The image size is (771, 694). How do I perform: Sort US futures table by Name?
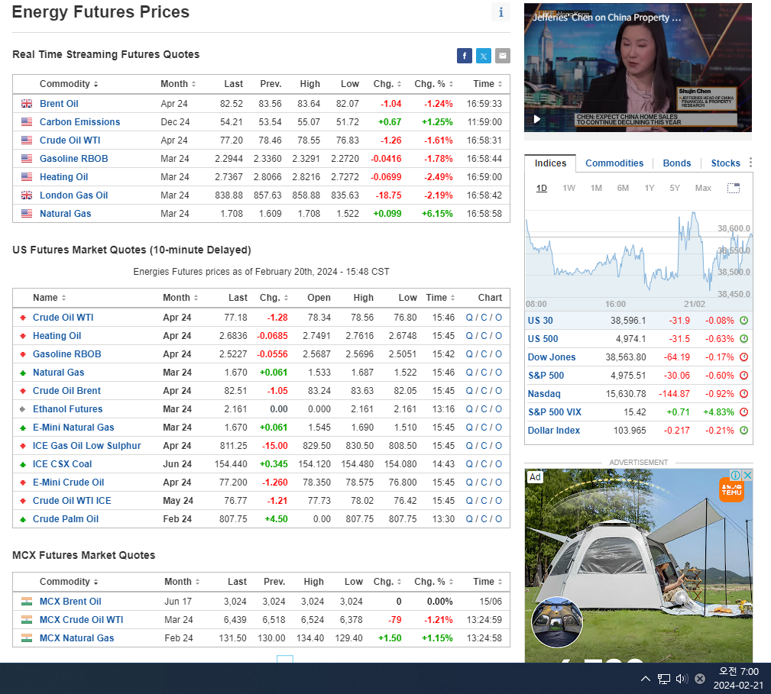pos(49,298)
